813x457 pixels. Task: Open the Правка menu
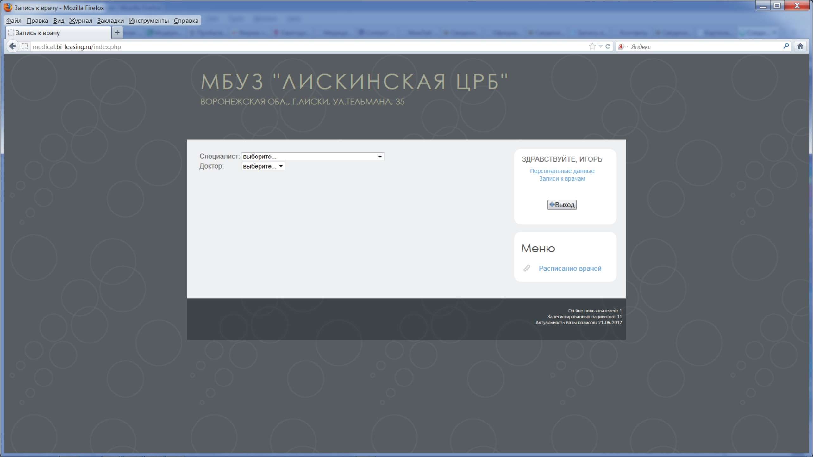click(37, 21)
